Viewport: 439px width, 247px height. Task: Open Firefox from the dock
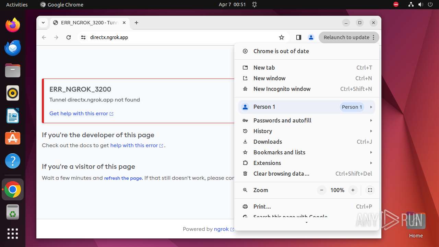(13, 25)
